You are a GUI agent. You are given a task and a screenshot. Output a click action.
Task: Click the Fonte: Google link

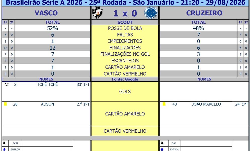click(x=125, y=79)
